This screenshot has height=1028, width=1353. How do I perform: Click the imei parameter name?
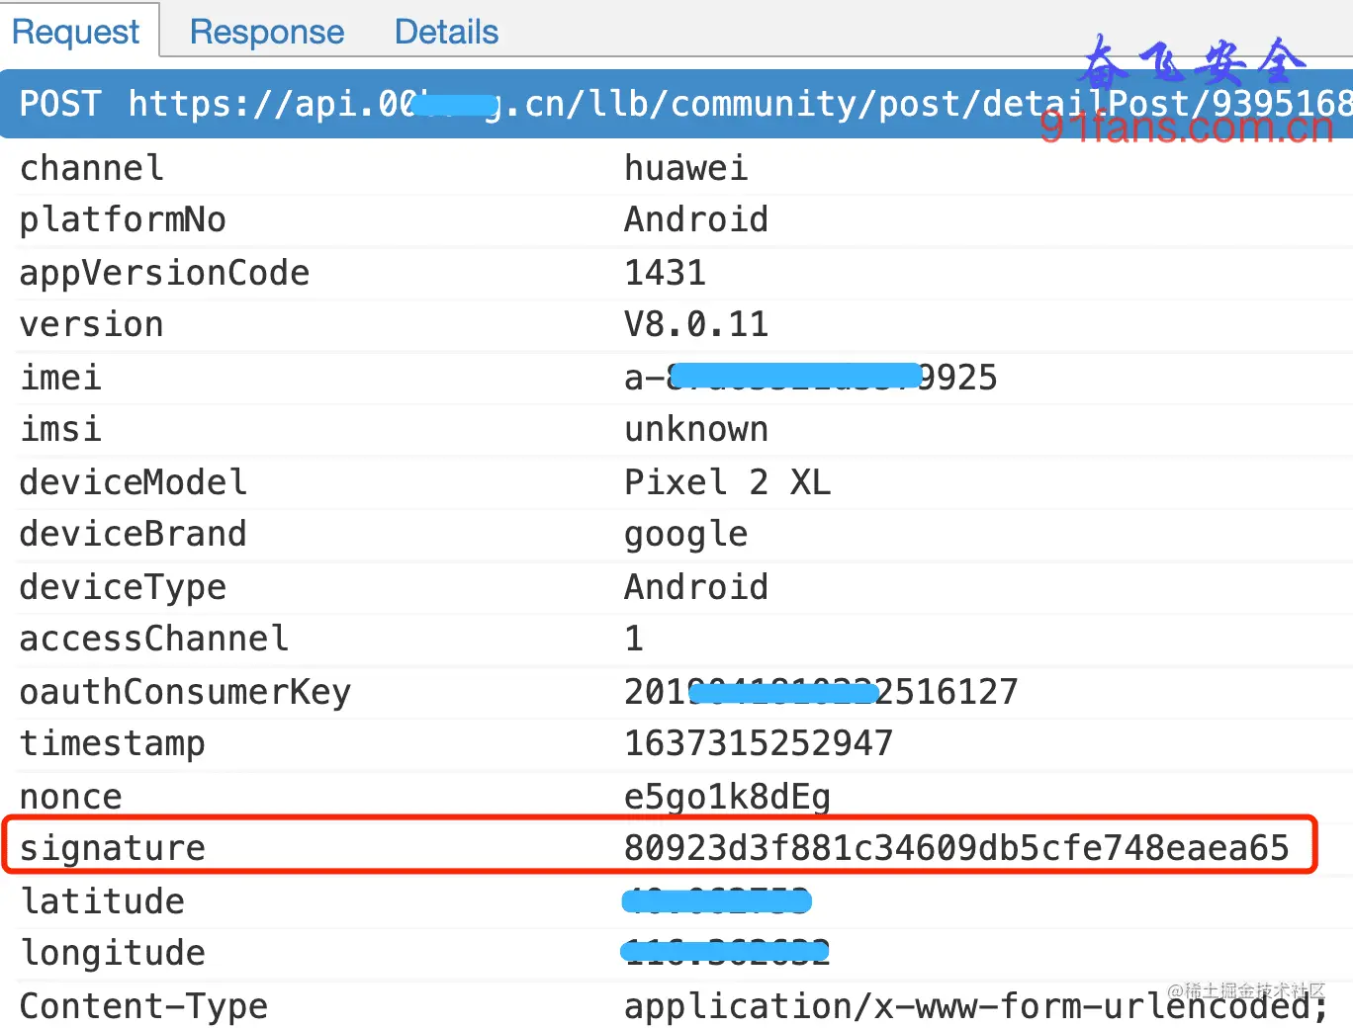tap(60, 378)
